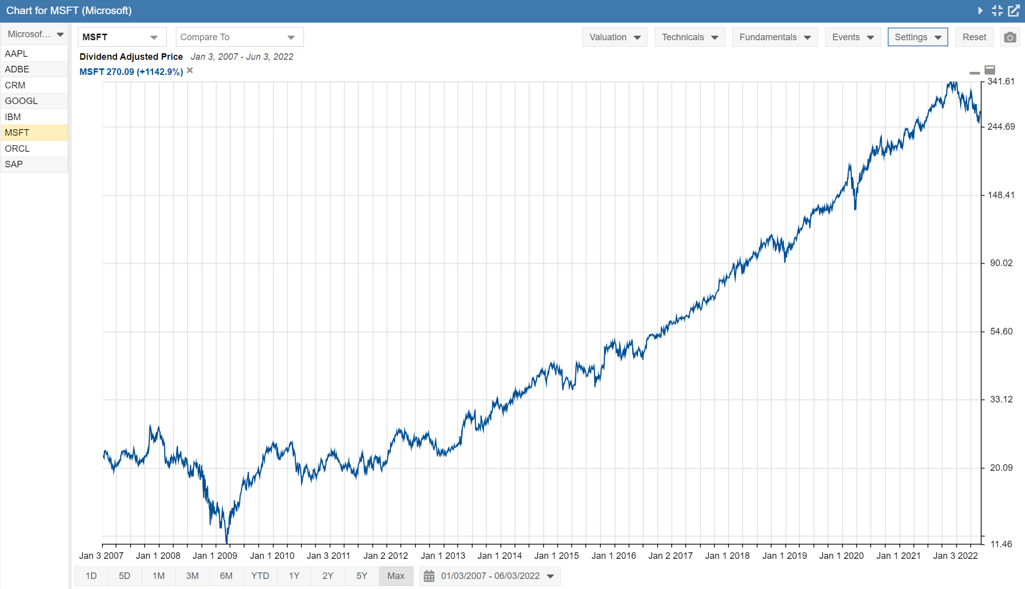Click the 11.46 y-axis label
This screenshot has width=1025, height=589.
click(1001, 544)
